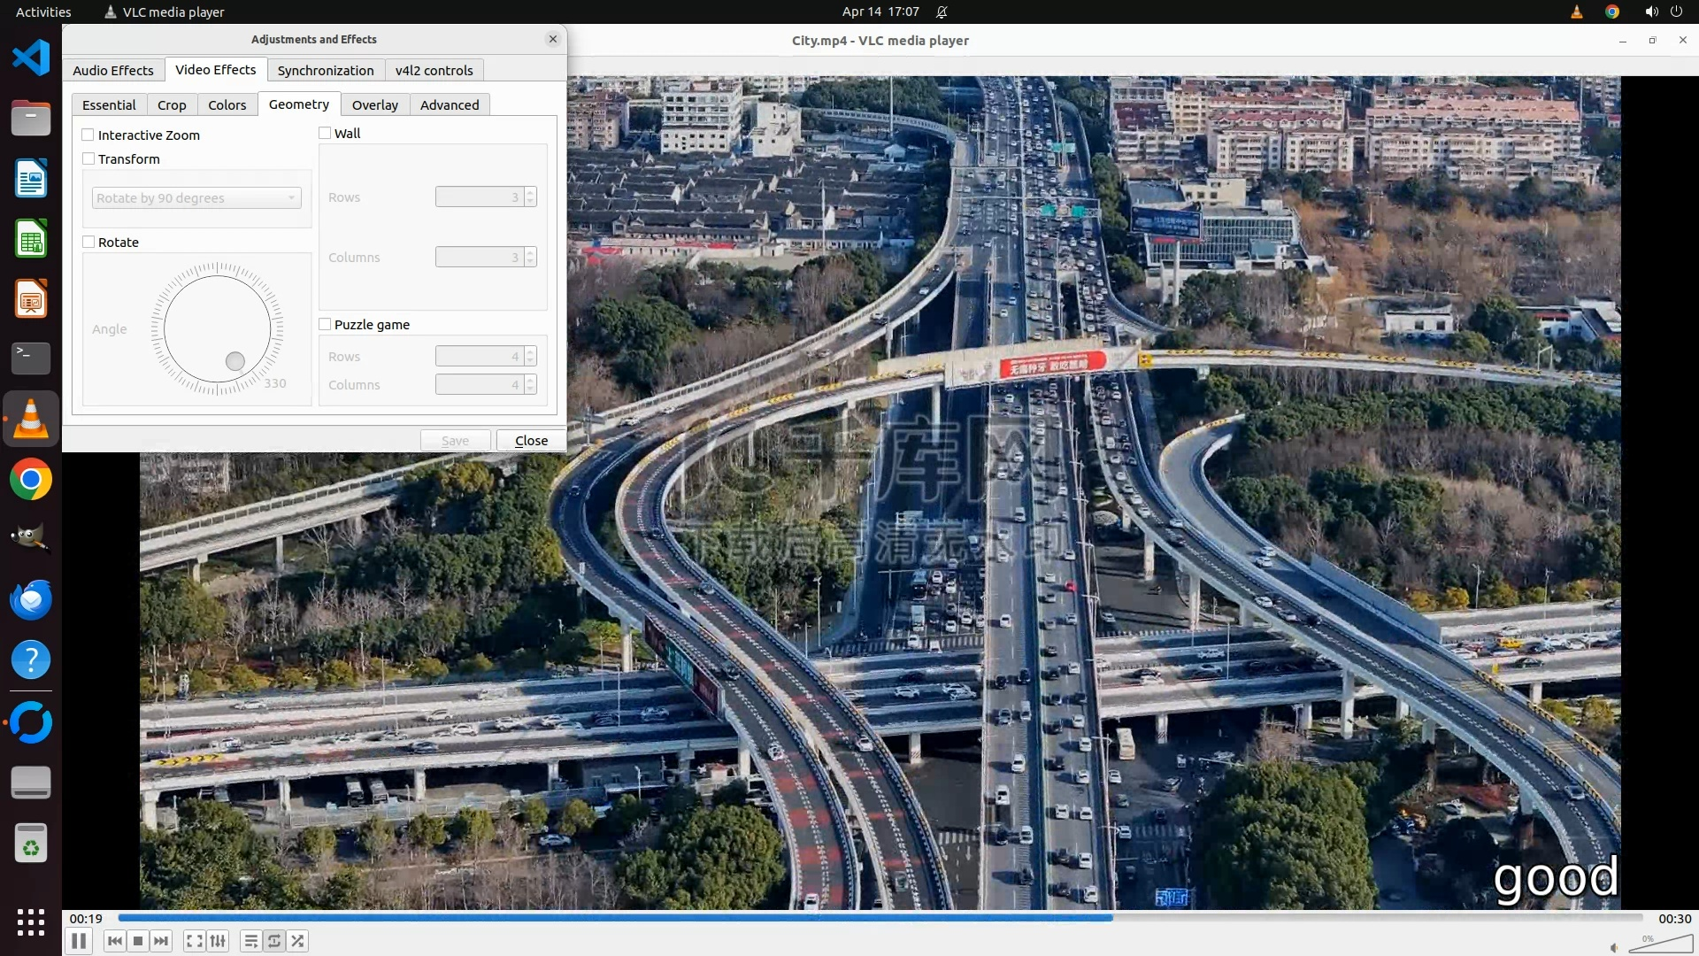
Task: Click the extended settings equalizer icon
Action: (x=218, y=941)
